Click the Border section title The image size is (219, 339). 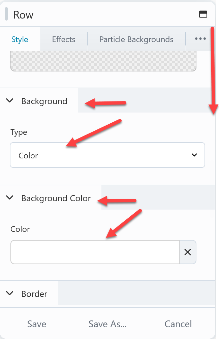(34, 294)
